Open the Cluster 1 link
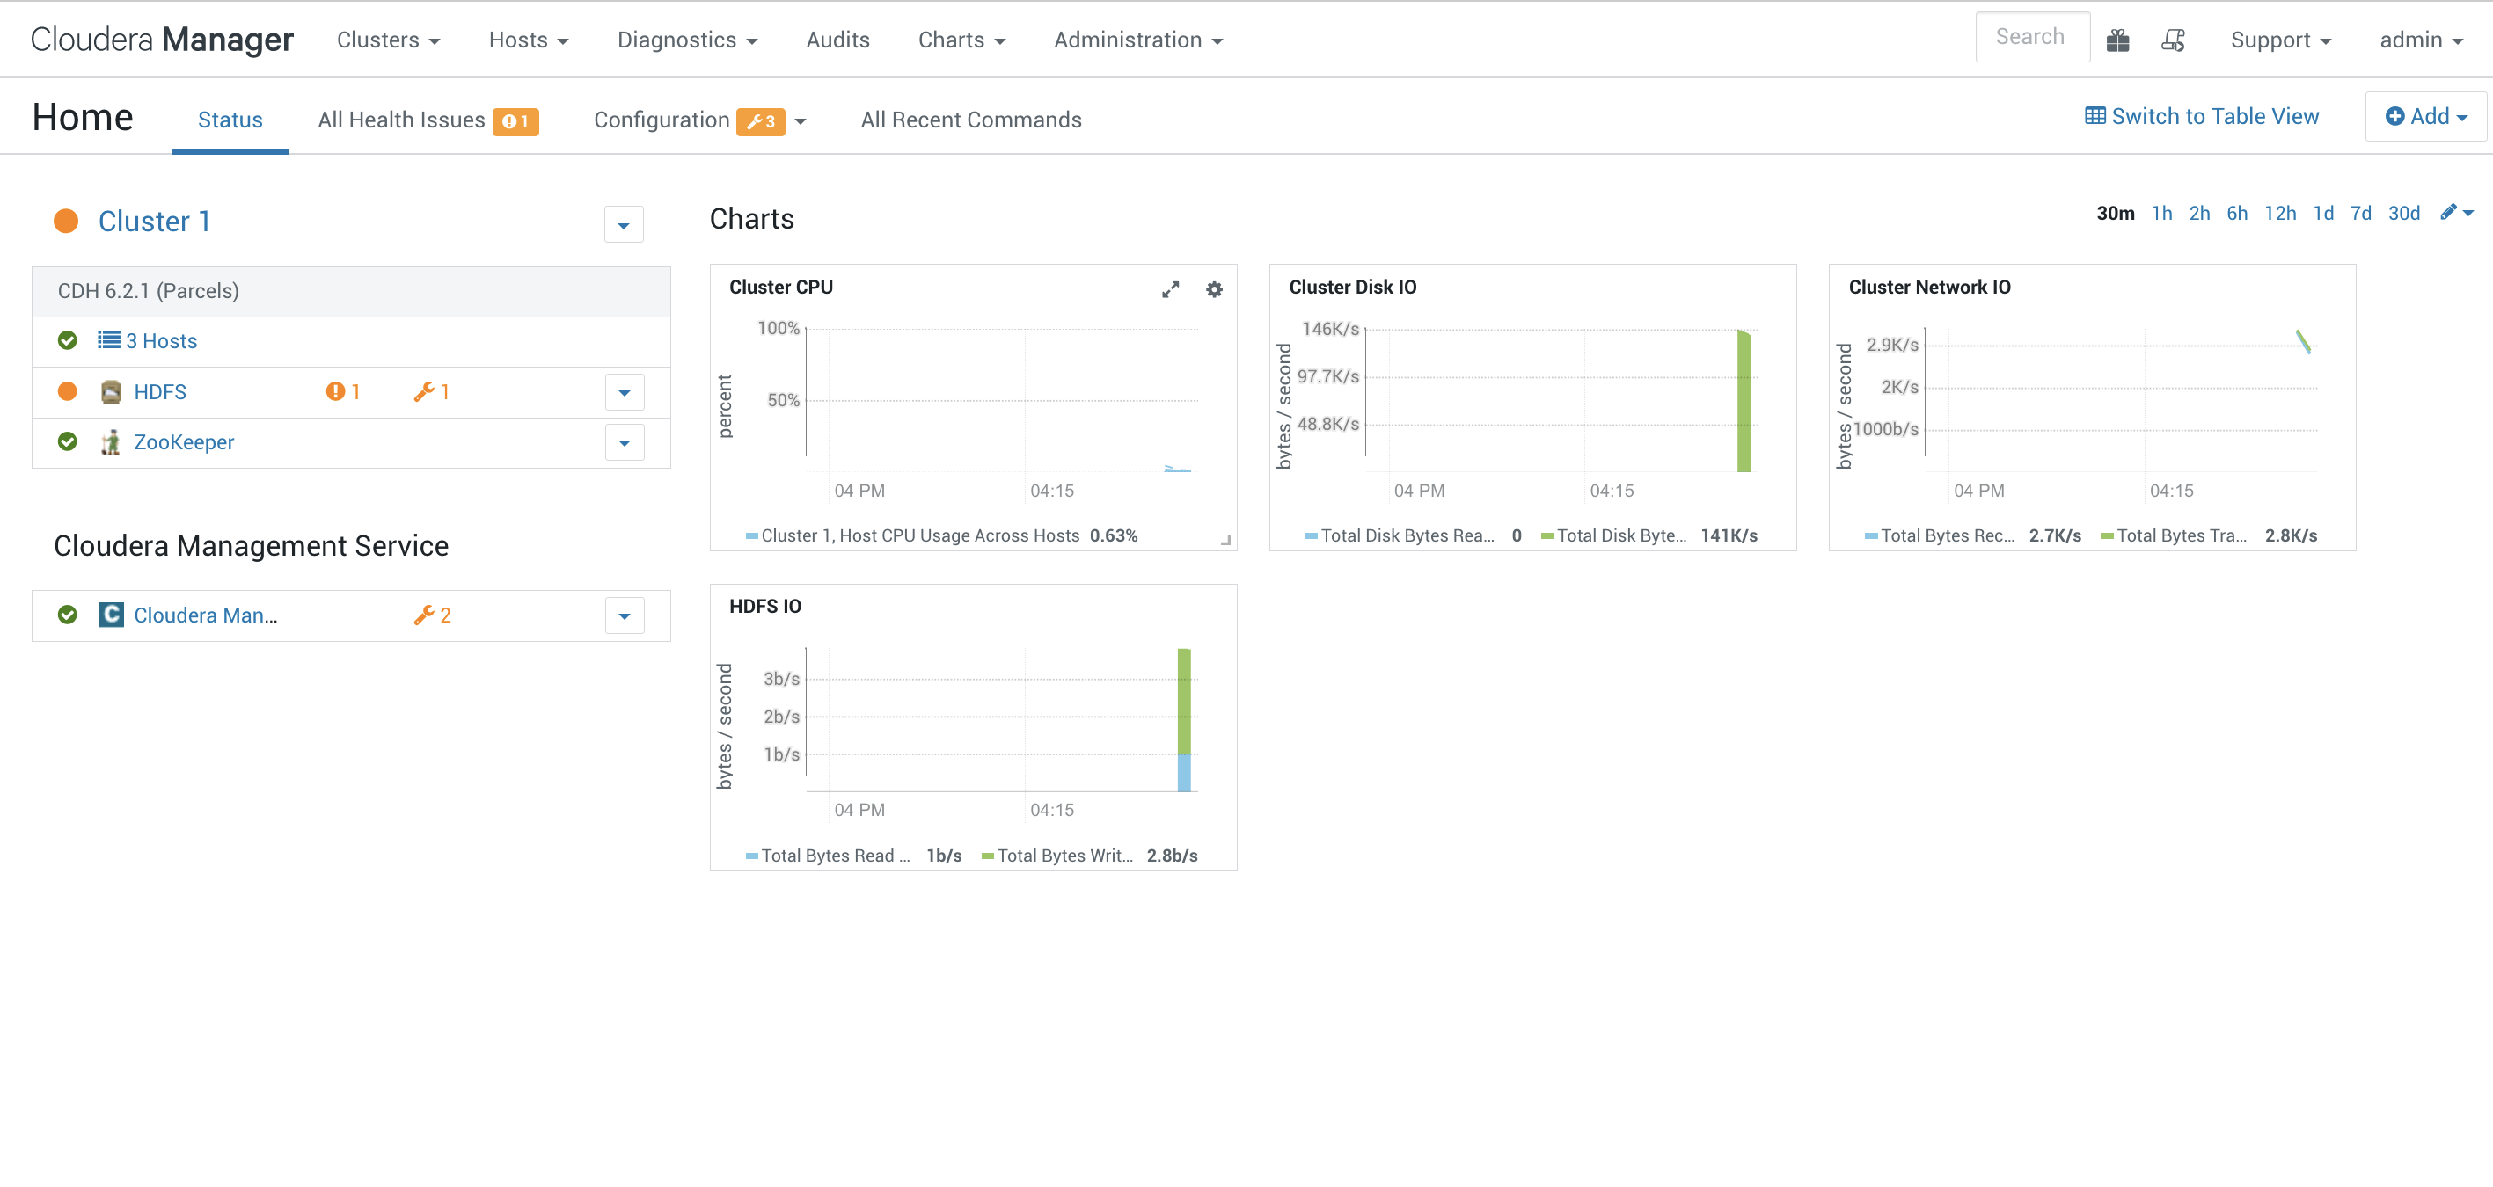Viewport: 2493px width, 1187px height. tap(154, 221)
